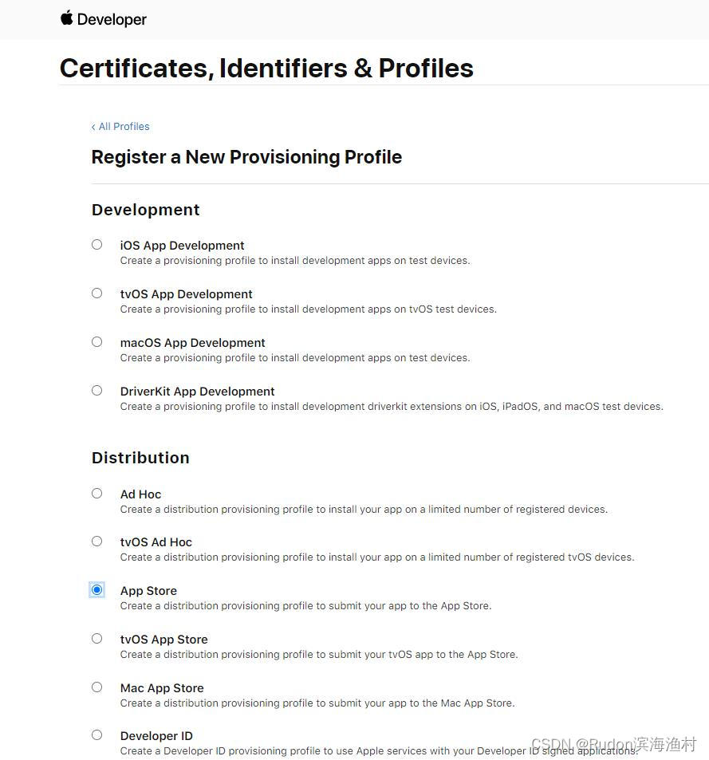This screenshot has width=709, height=760.
Task: Click the Ad Hoc label text
Action: pos(140,494)
